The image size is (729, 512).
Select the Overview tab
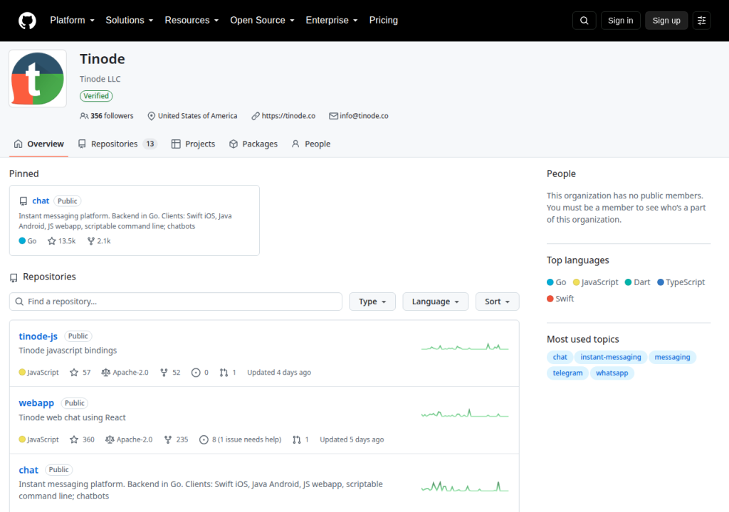click(39, 144)
